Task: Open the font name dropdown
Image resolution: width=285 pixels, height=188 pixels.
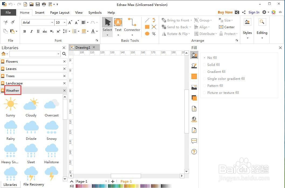Action: [x=52, y=23]
